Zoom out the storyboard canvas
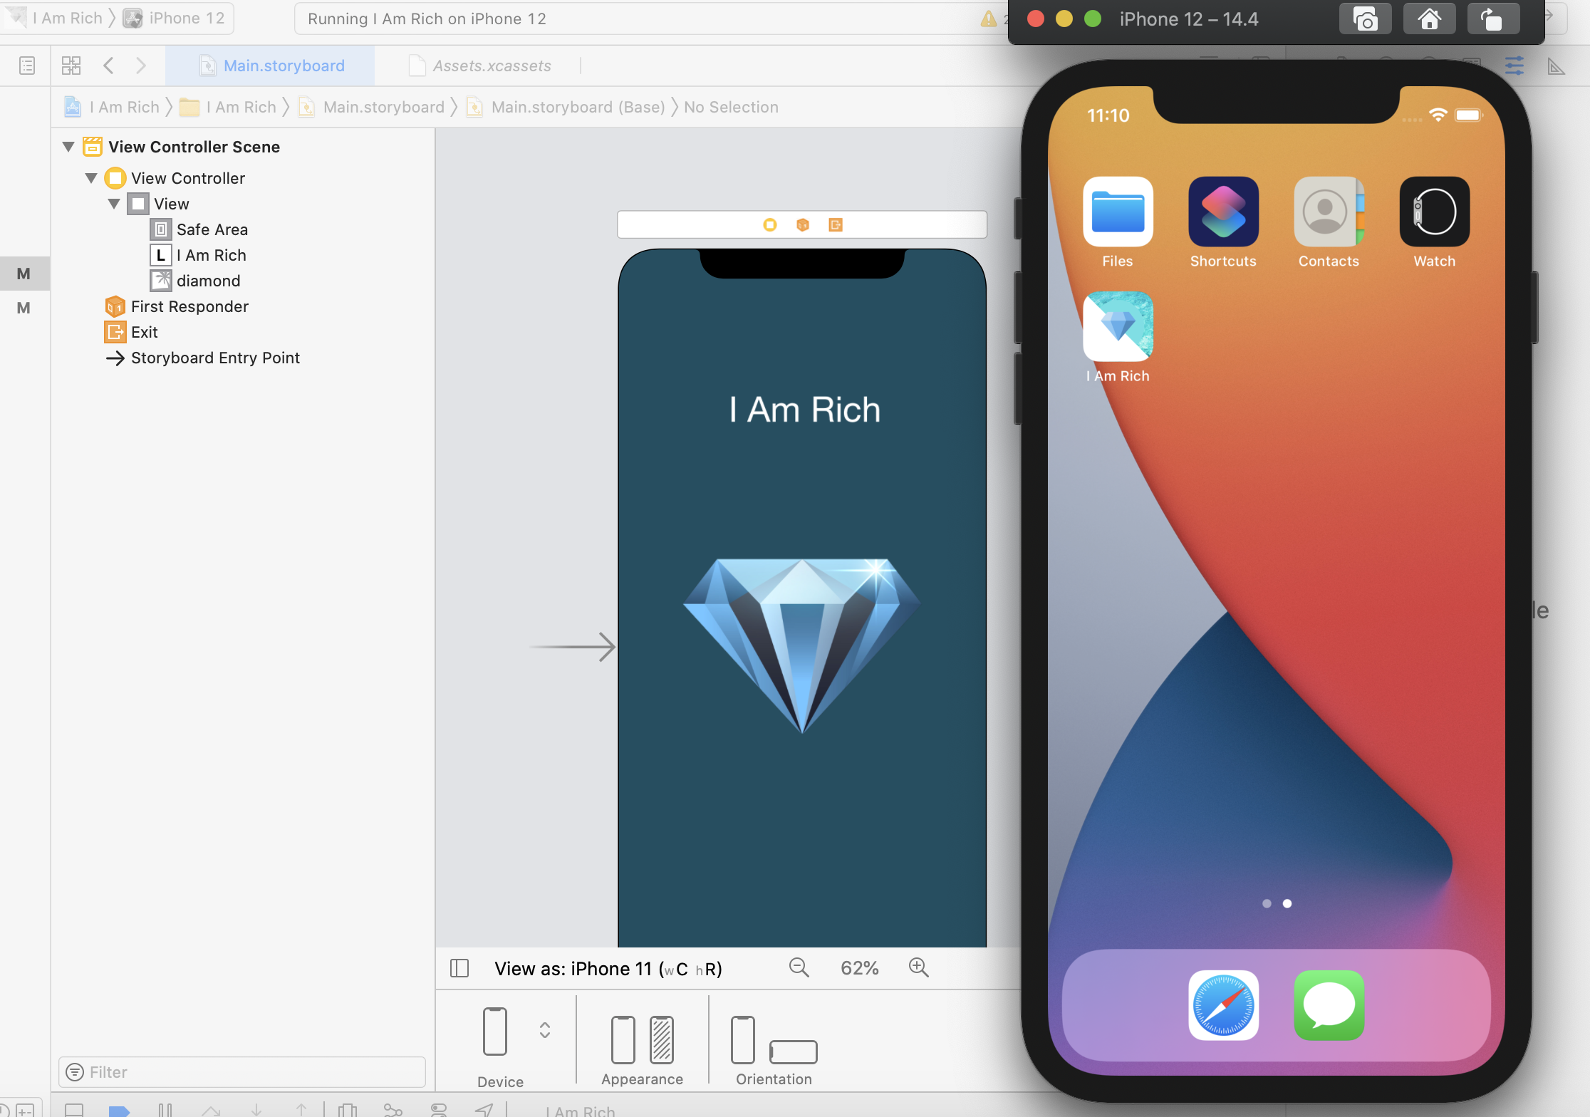Screen dimensions: 1590x1117 coord(799,967)
